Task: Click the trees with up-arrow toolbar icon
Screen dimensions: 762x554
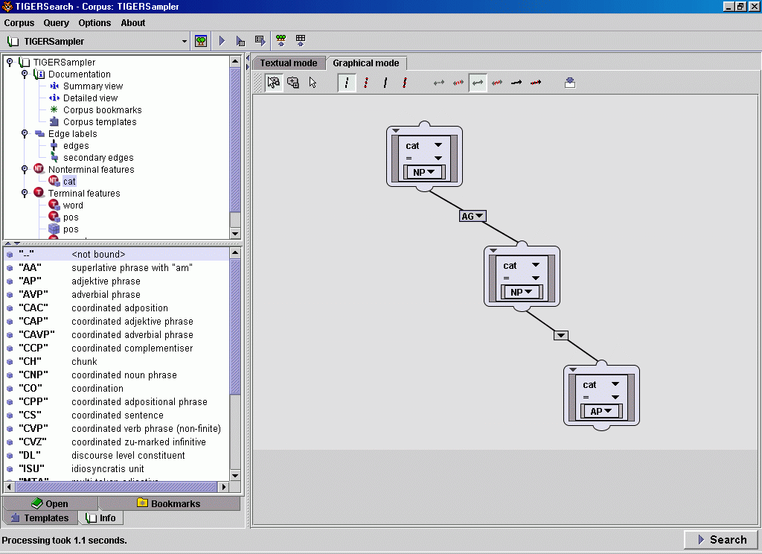Action: click(x=281, y=41)
